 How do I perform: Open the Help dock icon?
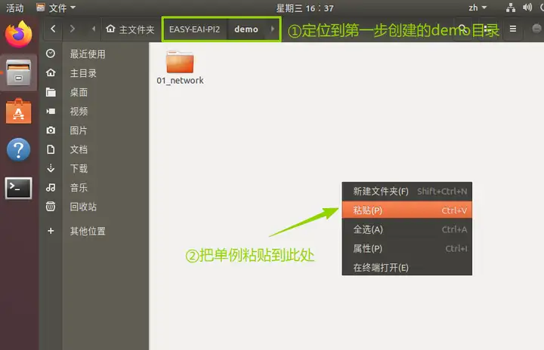point(18,149)
